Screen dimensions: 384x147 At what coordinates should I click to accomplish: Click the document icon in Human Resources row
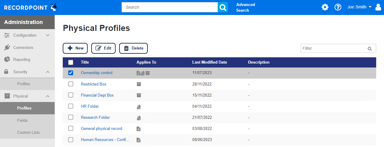(138, 140)
